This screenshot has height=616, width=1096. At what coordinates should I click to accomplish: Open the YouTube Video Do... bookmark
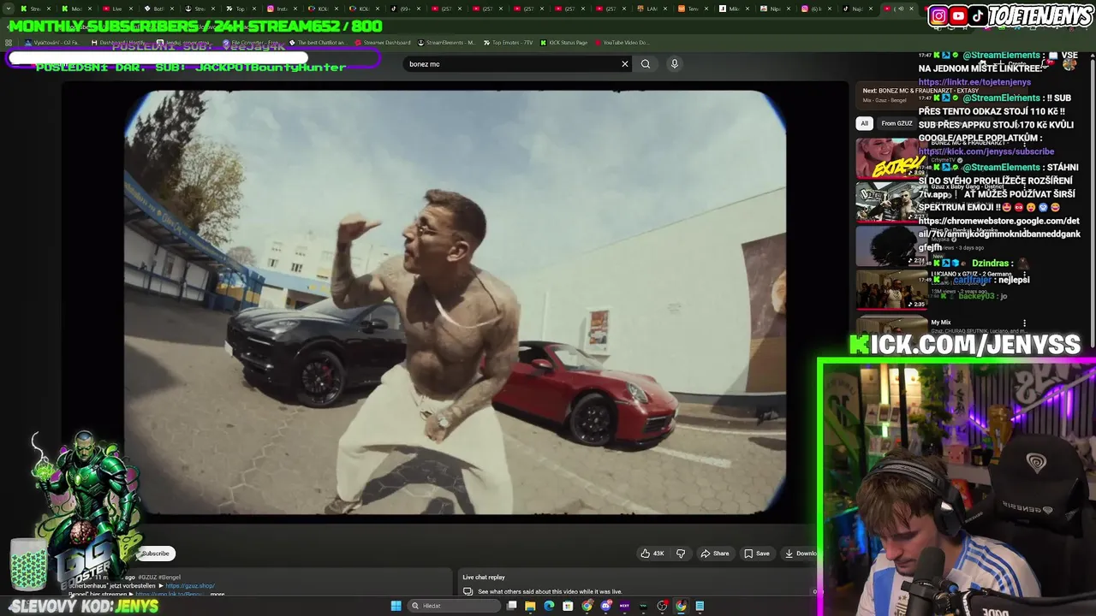click(622, 43)
